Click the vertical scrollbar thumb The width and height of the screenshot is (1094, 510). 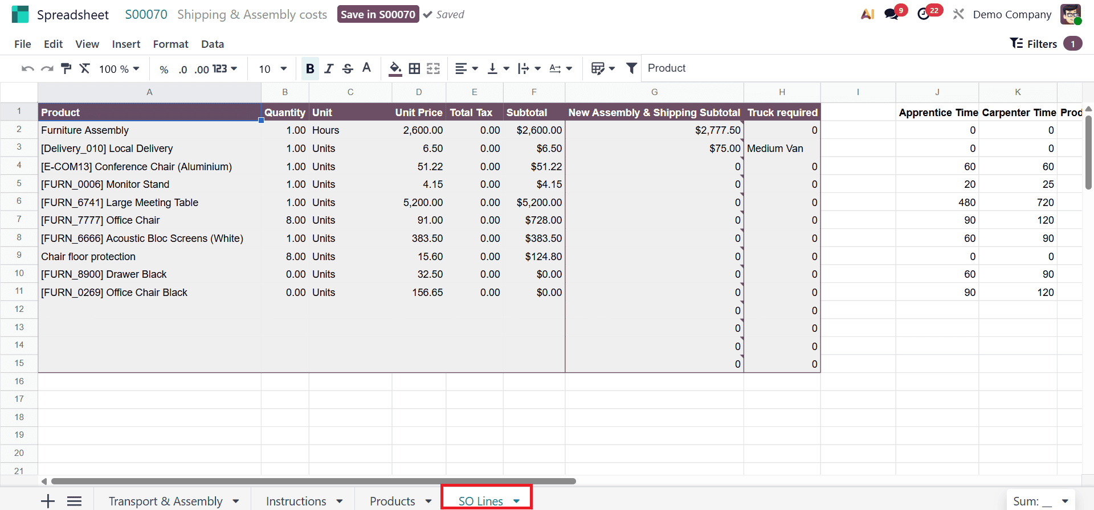[1088, 152]
